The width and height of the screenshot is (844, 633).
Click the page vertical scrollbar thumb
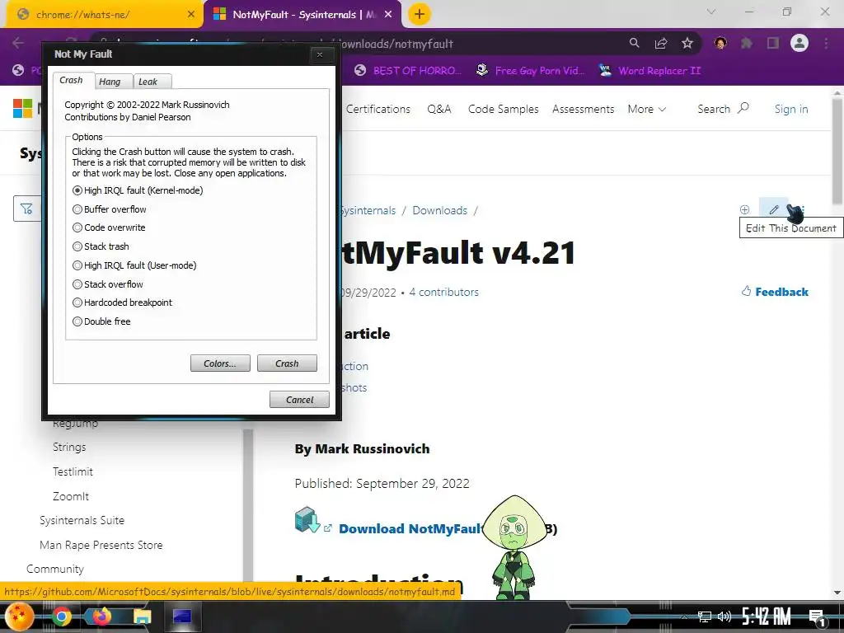click(837, 151)
